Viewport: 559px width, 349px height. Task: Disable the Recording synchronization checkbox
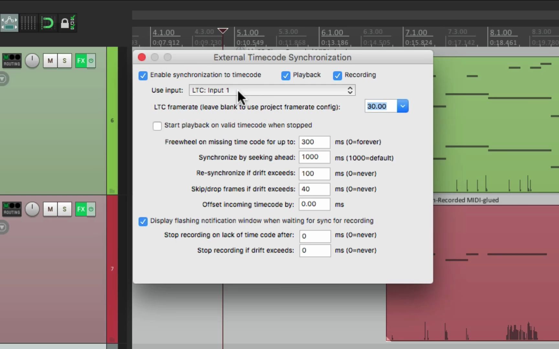tap(337, 76)
